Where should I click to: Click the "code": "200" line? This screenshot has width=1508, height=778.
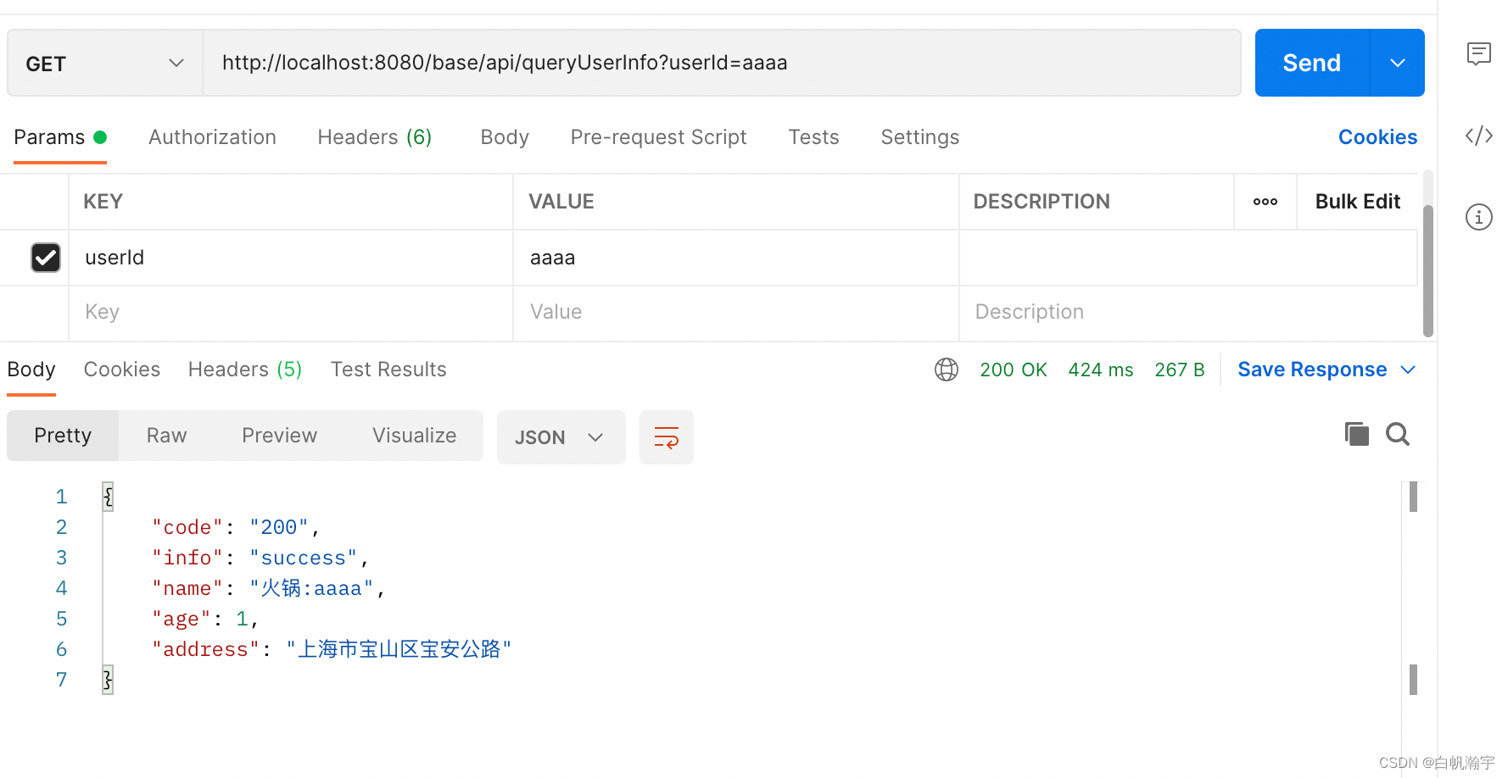point(236,527)
